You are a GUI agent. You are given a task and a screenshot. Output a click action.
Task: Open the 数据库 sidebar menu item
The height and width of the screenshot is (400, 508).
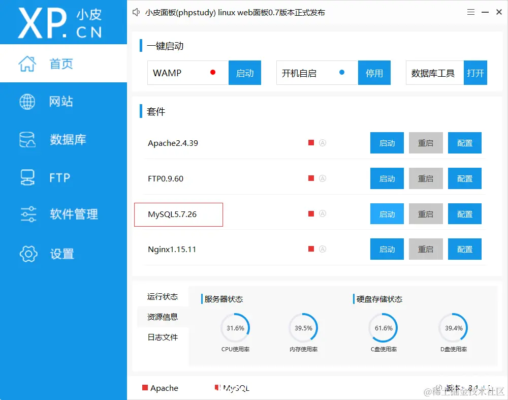click(x=63, y=140)
